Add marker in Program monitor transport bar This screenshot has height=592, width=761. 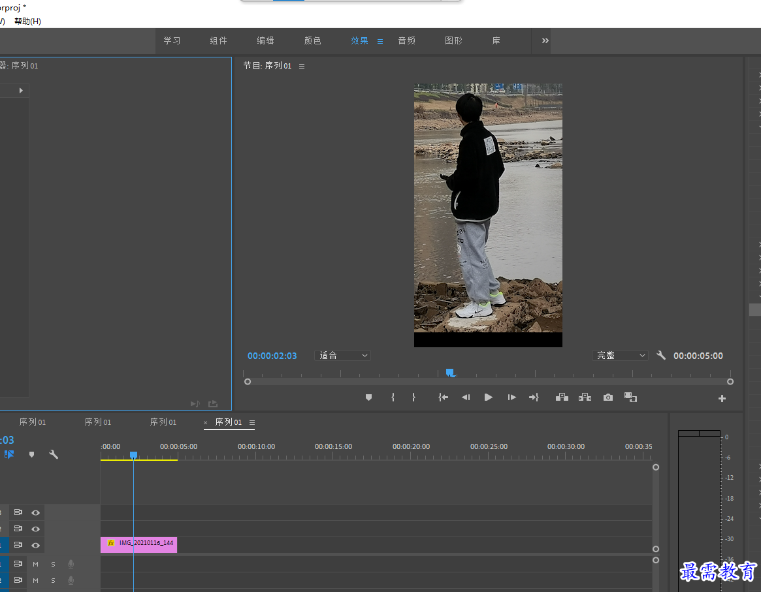[369, 397]
